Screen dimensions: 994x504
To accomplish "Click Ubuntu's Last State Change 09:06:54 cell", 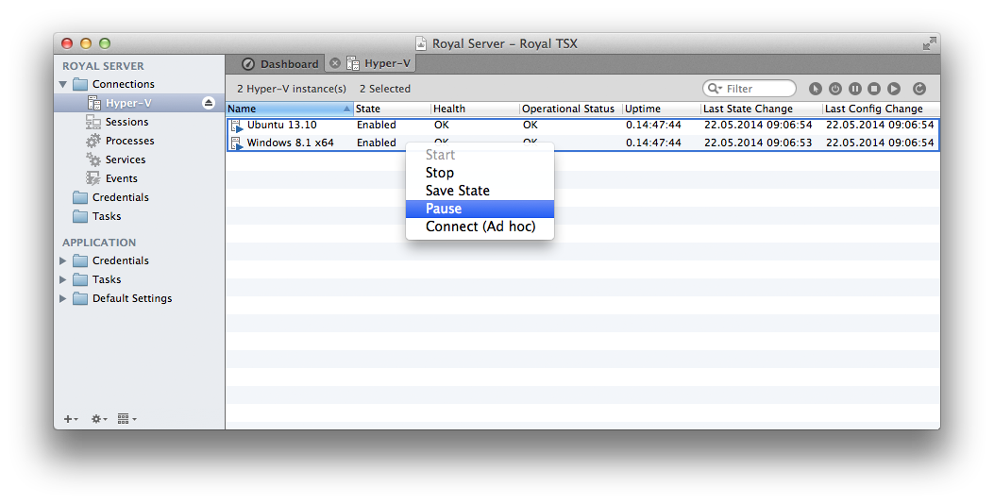I will click(x=758, y=125).
